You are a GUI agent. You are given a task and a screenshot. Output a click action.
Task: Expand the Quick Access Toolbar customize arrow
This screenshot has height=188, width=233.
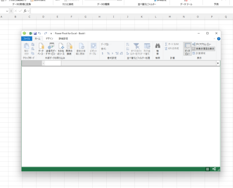coord(51,33)
